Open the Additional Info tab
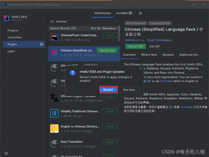The width and height of the screenshot is (209, 157). pos(188,55)
